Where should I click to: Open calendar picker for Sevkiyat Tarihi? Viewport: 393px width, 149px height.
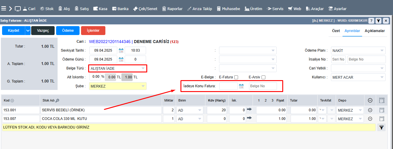pos(121,50)
